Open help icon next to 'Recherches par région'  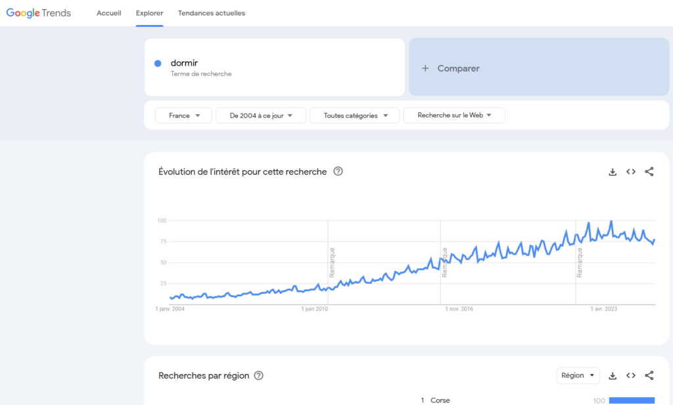coord(259,375)
